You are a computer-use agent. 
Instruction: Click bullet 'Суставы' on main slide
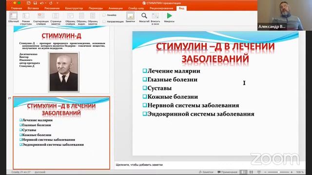pos(159,88)
